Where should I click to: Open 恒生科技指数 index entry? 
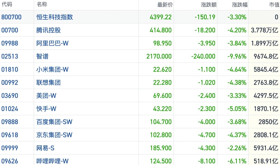point(55,17)
